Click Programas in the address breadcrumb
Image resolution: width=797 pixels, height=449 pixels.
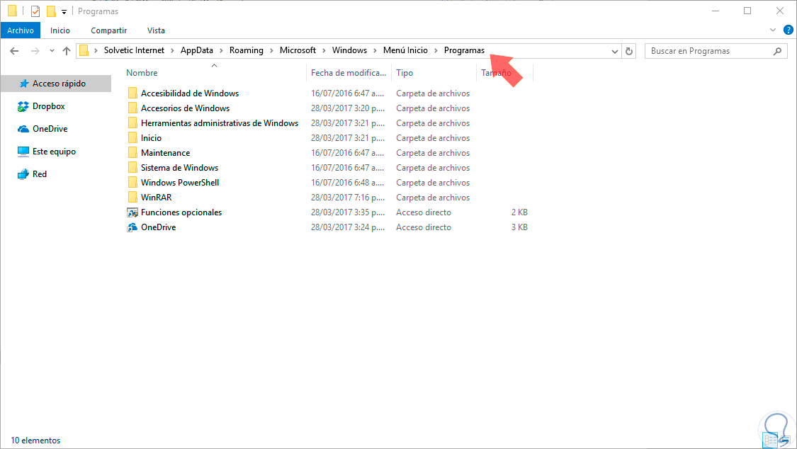tap(464, 50)
